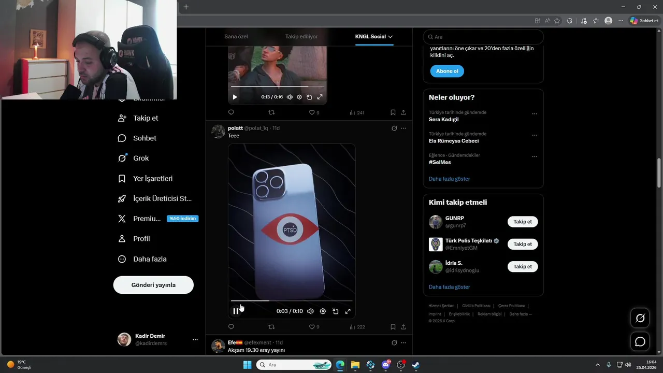Follow Türk Polis Teşkilatı account
The width and height of the screenshot is (663, 373).
click(x=523, y=244)
